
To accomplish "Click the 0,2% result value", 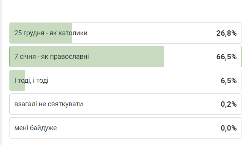I will pyautogui.click(x=229, y=104).
